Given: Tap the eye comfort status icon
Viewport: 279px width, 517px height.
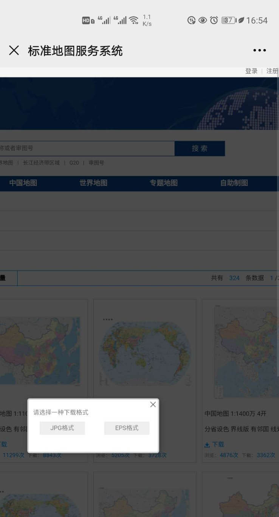Looking at the screenshot, I should (x=203, y=20).
